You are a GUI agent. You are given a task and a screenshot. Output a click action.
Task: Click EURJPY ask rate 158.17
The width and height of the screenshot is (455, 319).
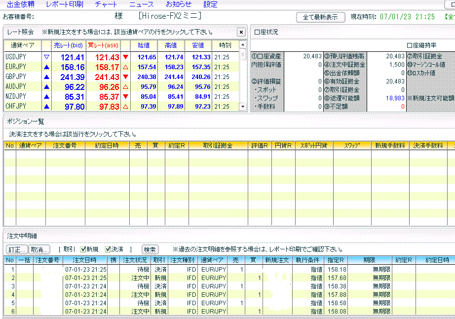click(107, 67)
